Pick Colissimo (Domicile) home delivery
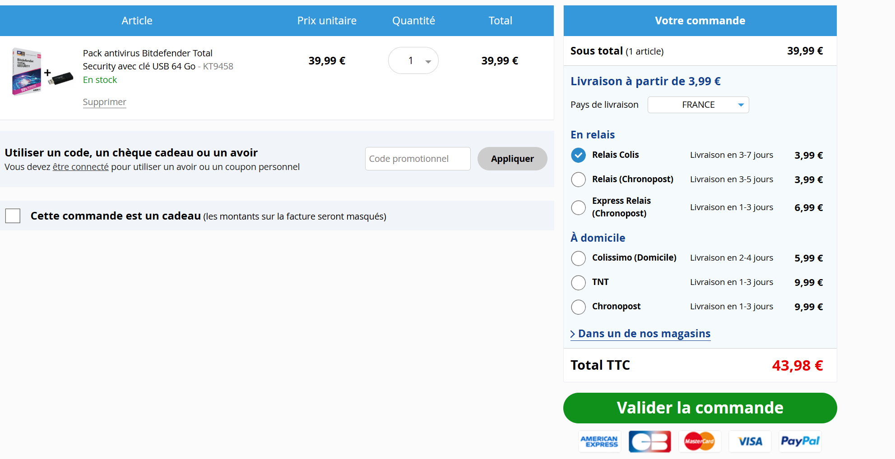This screenshot has width=895, height=459. click(578, 258)
